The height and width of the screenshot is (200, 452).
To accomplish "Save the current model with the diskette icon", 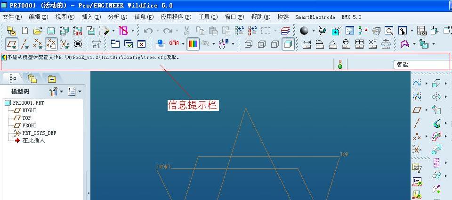I will [51, 30].
